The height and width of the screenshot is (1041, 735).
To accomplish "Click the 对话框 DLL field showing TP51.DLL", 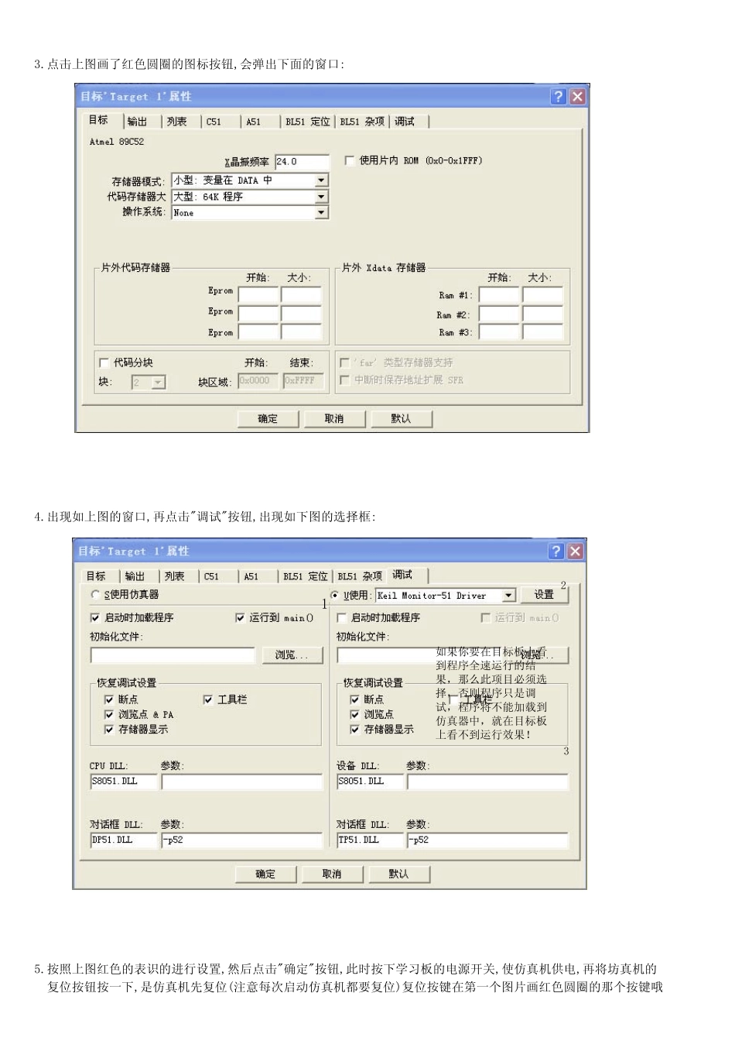I will pos(370,840).
